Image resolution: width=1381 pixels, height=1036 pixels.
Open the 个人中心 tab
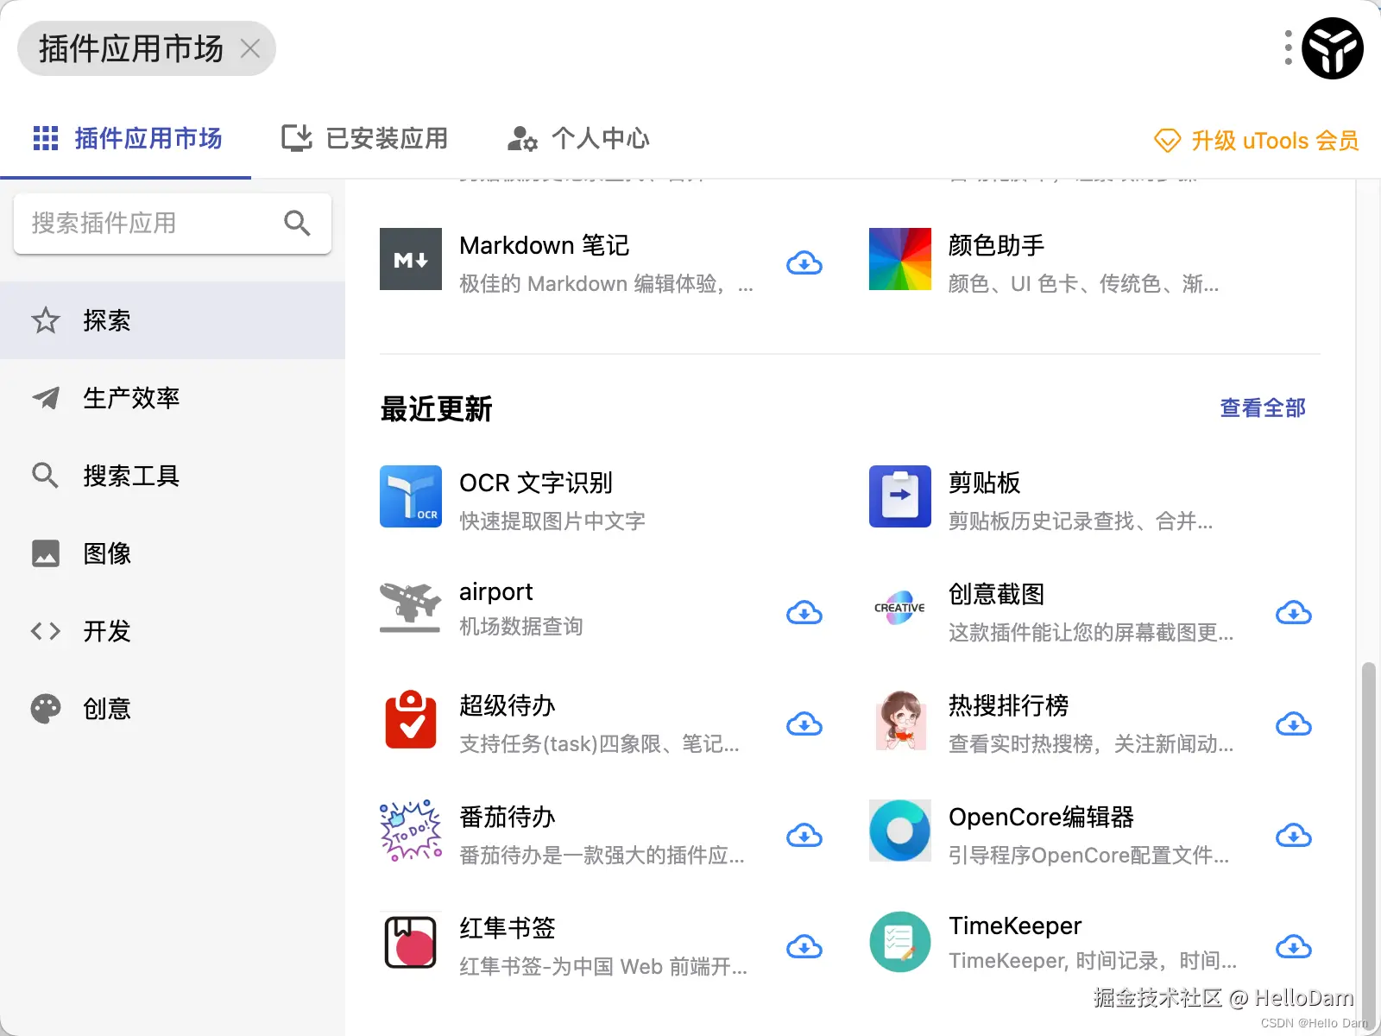pyautogui.click(x=577, y=139)
